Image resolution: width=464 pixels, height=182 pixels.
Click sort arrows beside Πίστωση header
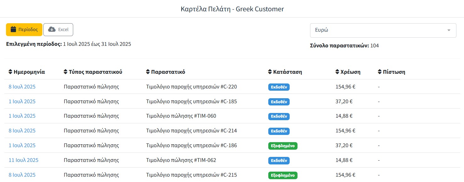click(379, 72)
